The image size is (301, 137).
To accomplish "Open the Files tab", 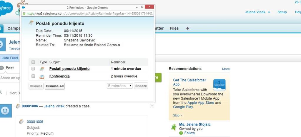I will click(174, 28).
